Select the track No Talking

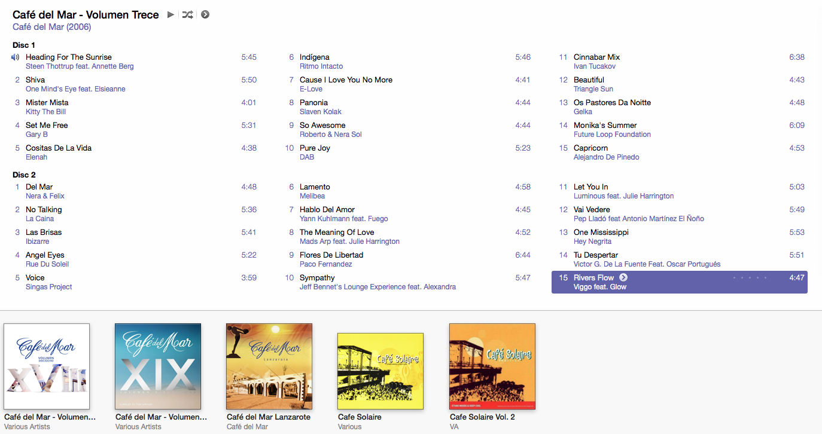[x=44, y=209]
